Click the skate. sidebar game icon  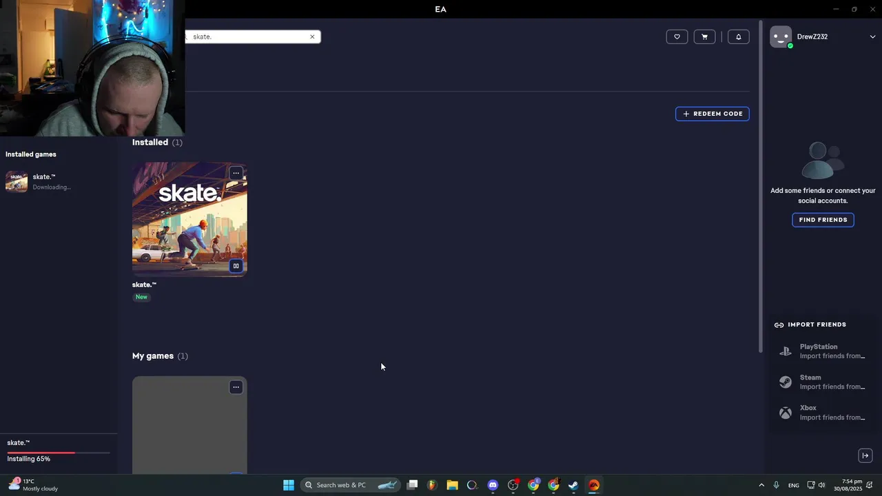(x=17, y=182)
